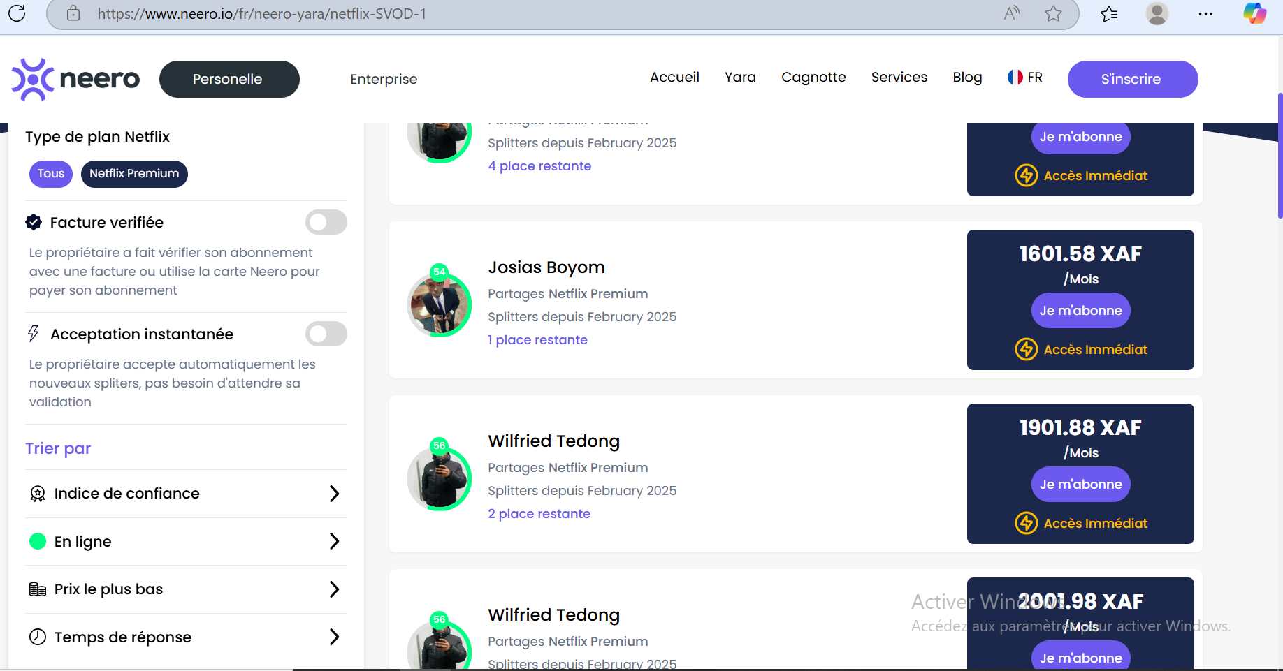
Task: Open the Services menu item
Action: click(899, 77)
